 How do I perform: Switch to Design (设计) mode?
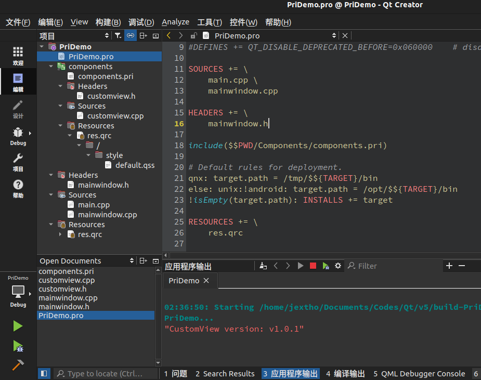click(18, 109)
